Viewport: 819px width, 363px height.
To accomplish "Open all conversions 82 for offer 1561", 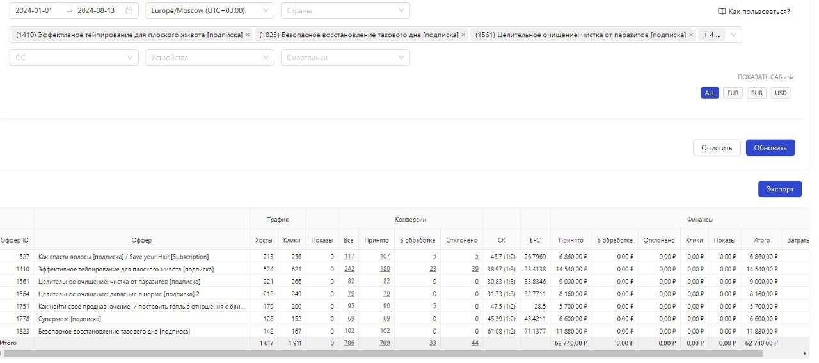I will pos(351,282).
